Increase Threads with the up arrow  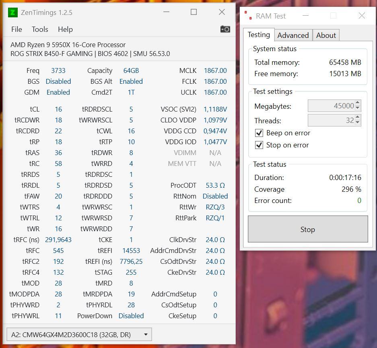358,117
